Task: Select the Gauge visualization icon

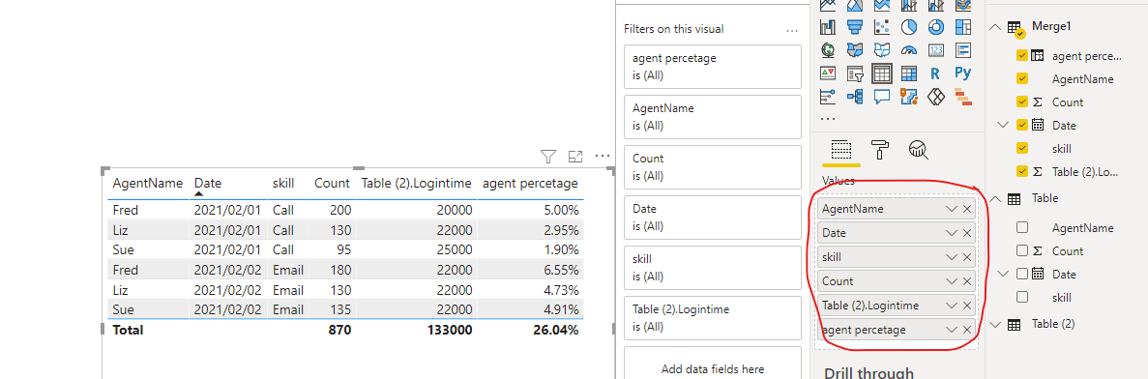Action: pyautogui.click(x=908, y=49)
